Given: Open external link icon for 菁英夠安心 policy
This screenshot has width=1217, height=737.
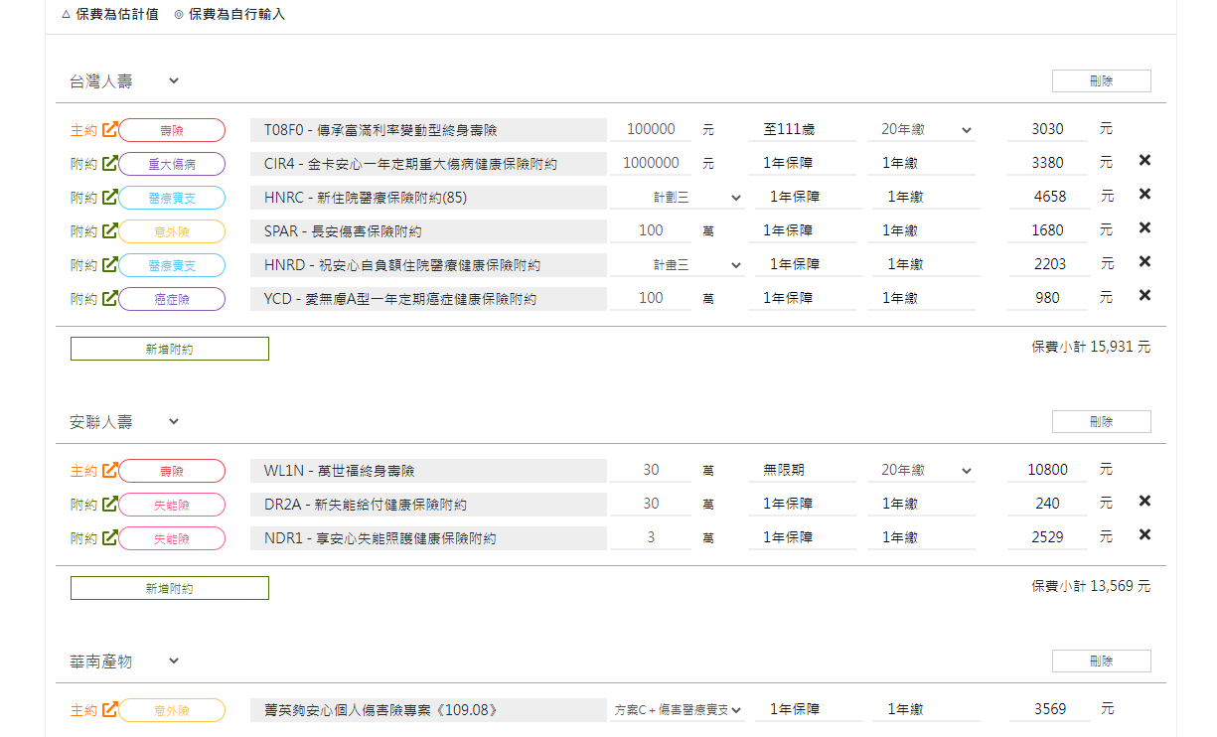Looking at the screenshot, I should coord(110,709).
